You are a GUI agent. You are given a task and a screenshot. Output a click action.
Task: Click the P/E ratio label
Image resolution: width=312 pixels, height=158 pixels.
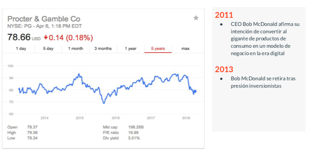[x=111, y=133]
